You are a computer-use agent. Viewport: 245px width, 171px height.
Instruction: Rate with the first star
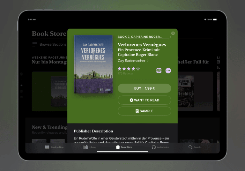(x=120, y=69)
